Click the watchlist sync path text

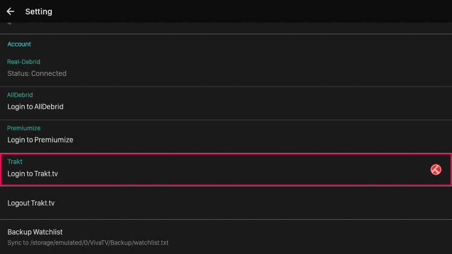tap(87, 243)
